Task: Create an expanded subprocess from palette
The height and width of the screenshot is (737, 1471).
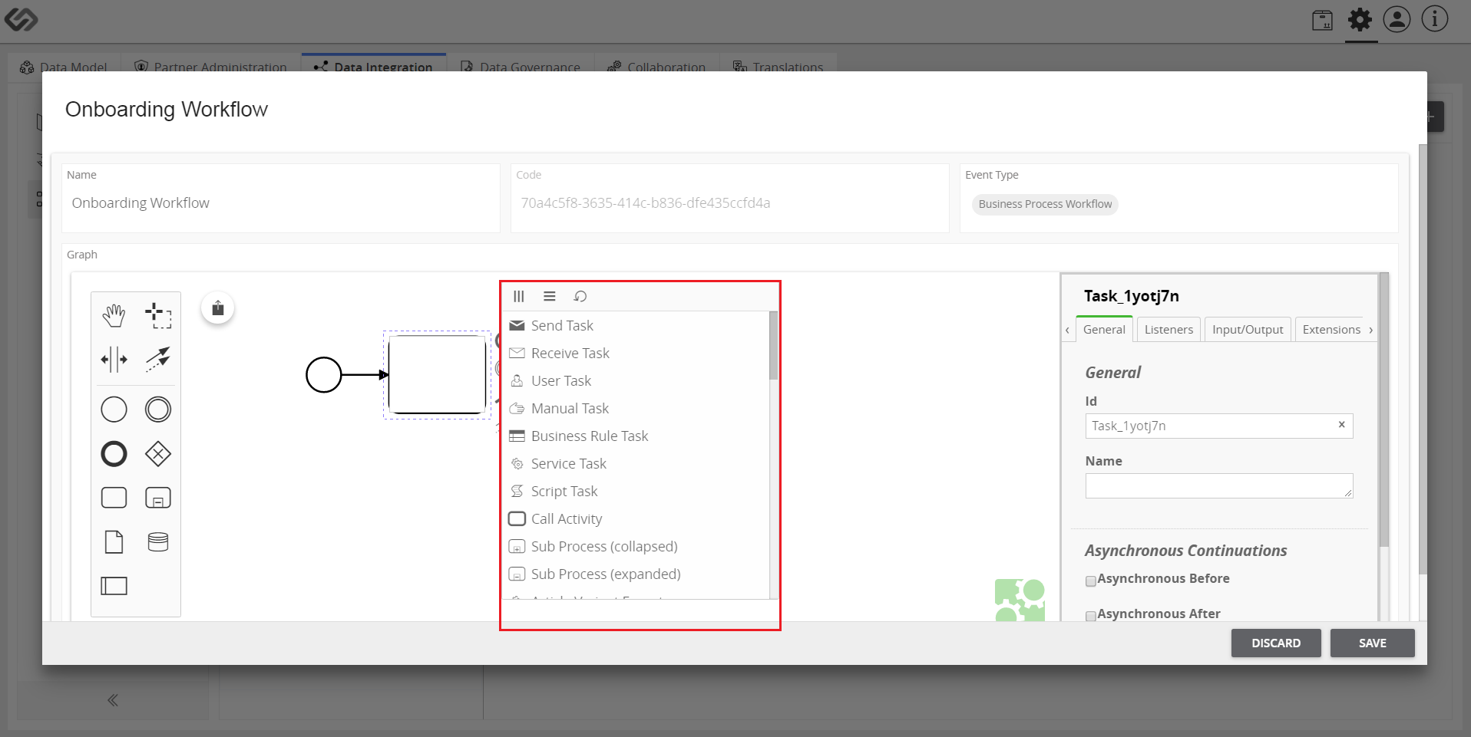Action: [158, 498]
